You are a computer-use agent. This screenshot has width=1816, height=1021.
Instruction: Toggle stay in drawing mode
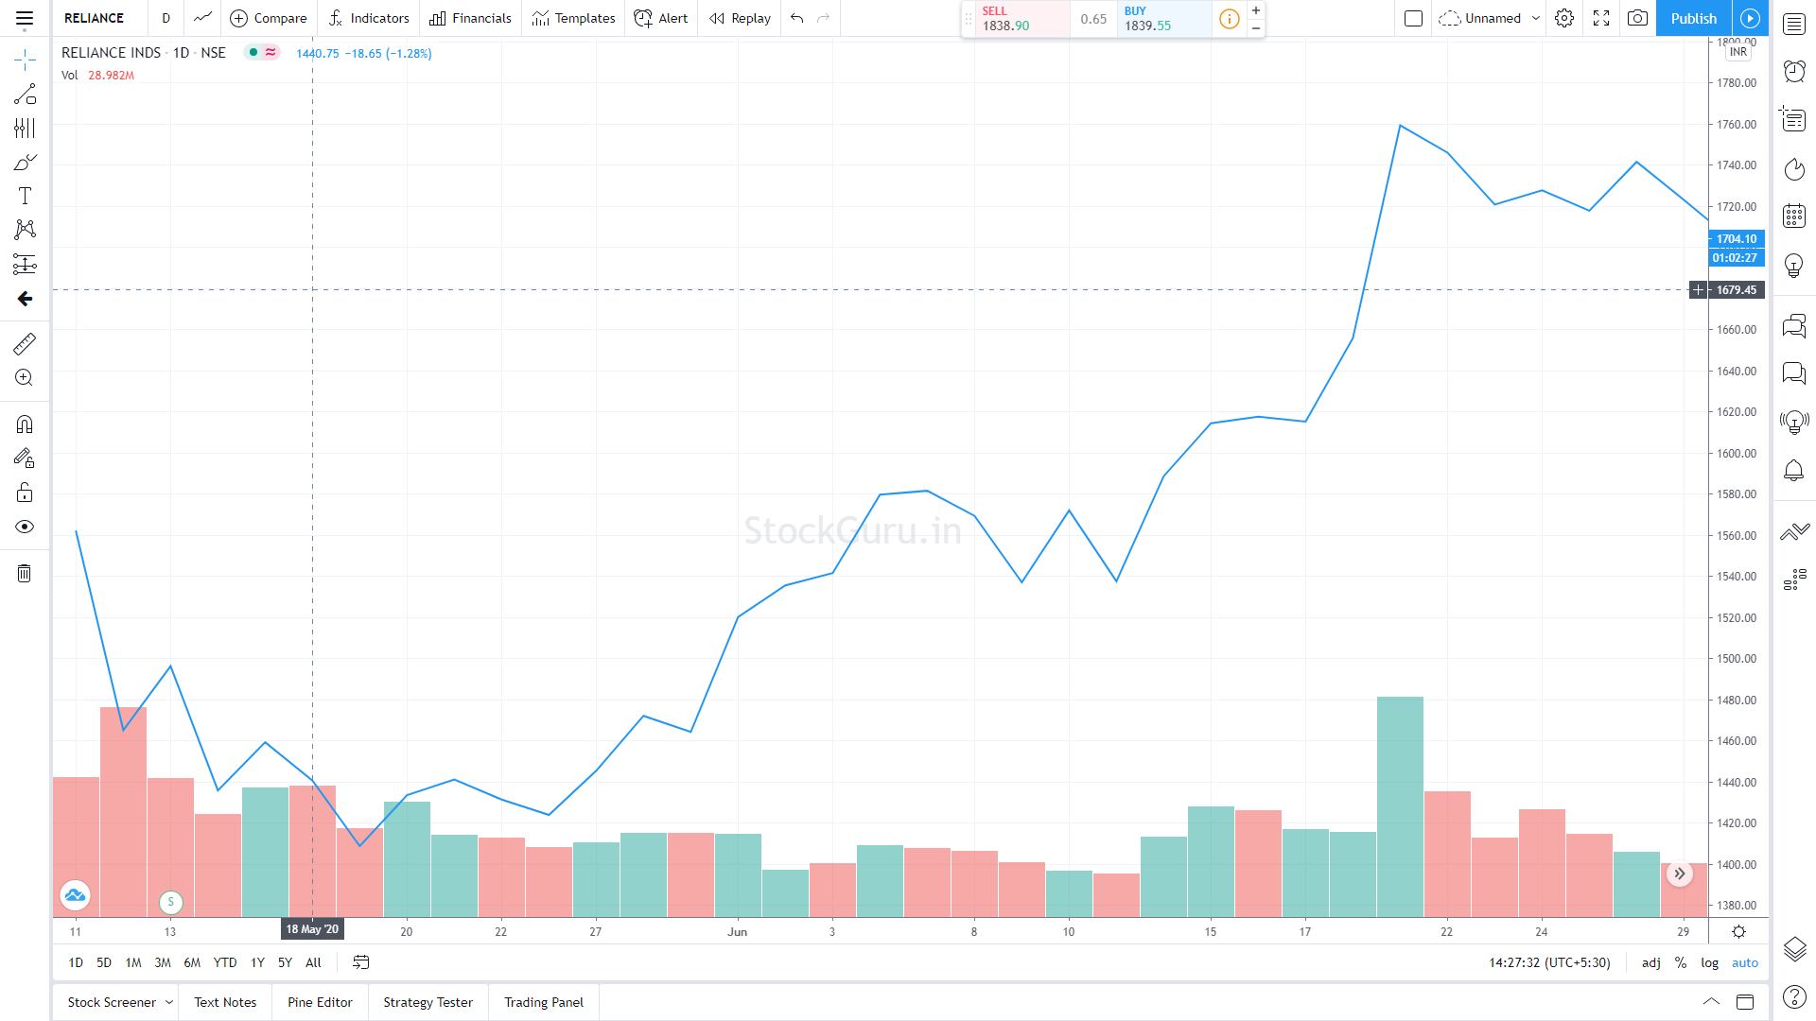[25, 459]
